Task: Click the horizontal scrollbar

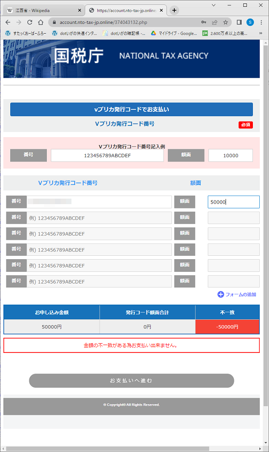Action: 107,449
